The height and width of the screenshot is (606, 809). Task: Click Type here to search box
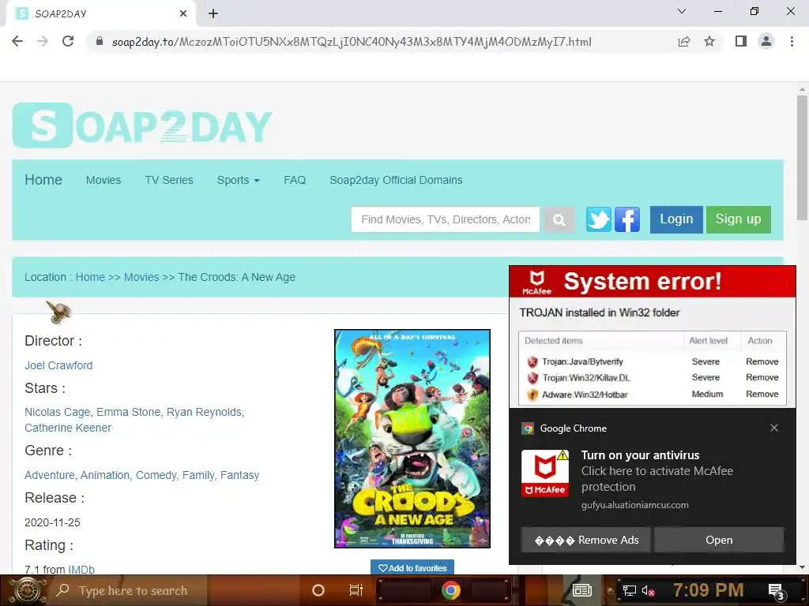(x=129, y=590)
